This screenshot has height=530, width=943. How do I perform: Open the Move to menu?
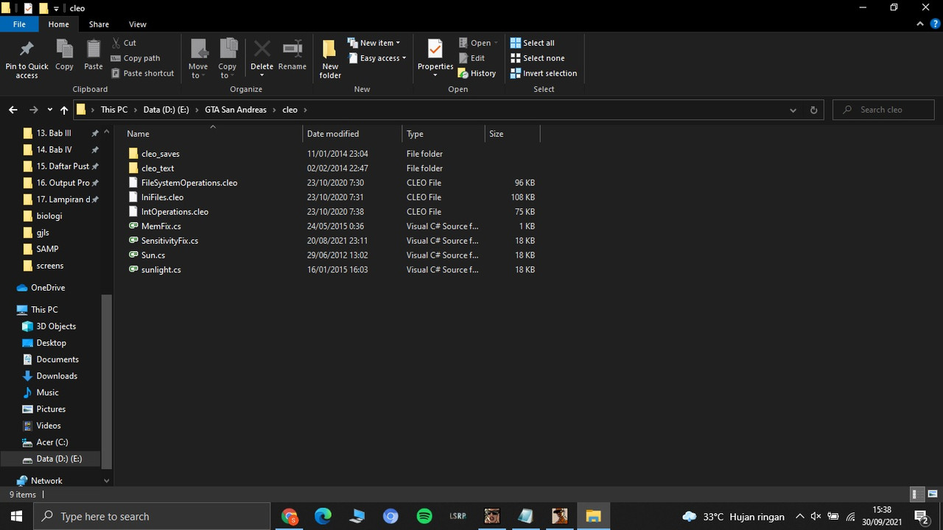(198, 59)
